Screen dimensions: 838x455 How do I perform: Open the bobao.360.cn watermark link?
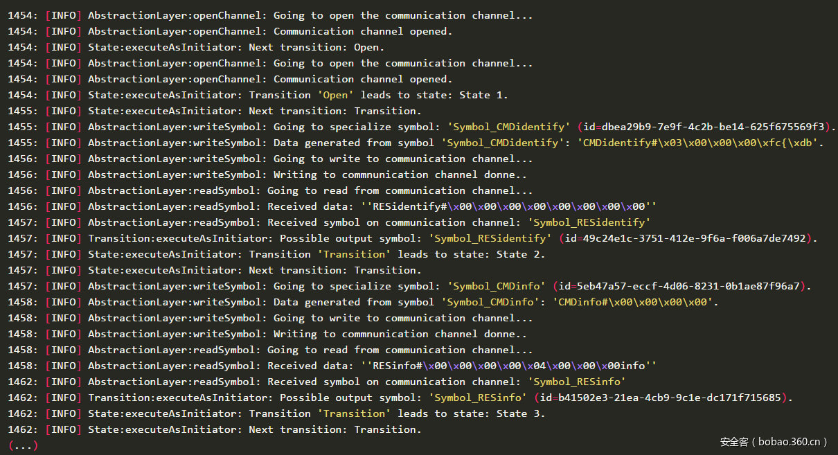[x=774, y=441]
